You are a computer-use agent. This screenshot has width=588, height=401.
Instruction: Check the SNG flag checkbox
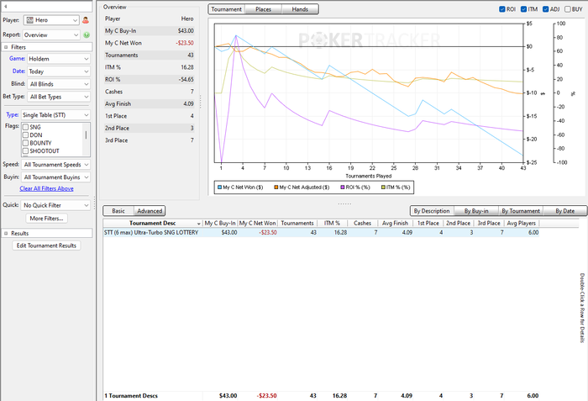tap(25, 127)
